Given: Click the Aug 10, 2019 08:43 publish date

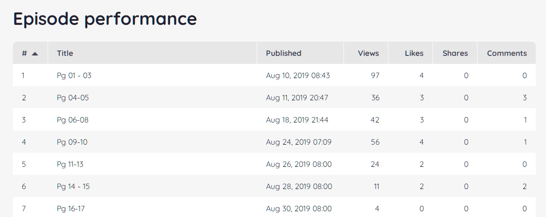Looking at the screenshot, I should [x=298, y=75].
